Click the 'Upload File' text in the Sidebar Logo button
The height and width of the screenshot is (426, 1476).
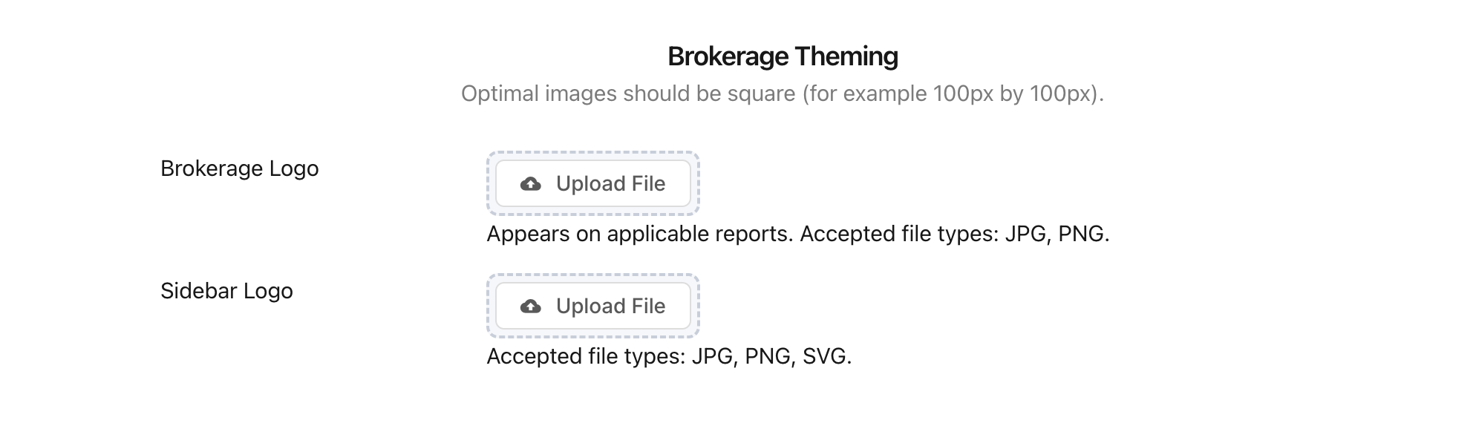(x=610, y=307)
